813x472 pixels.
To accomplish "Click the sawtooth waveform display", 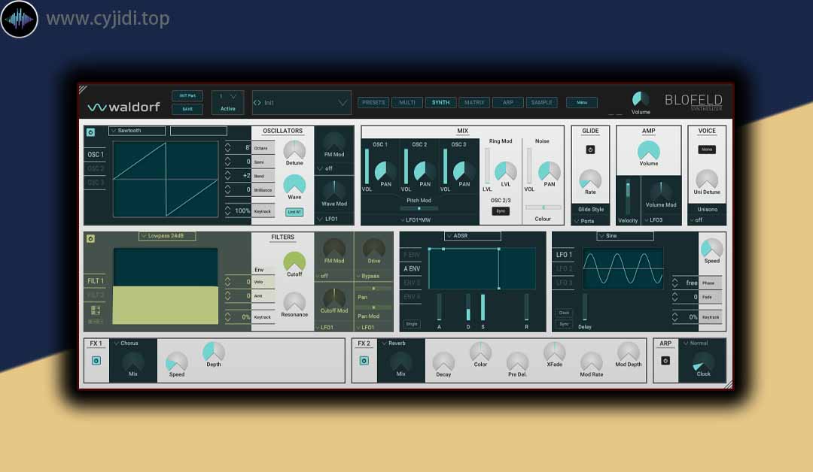I will [x=166, y=179].
